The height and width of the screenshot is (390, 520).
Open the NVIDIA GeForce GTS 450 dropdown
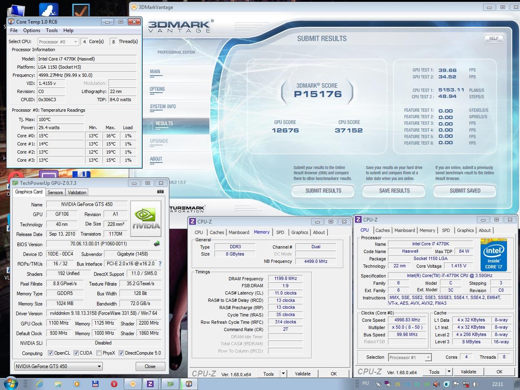58,366
